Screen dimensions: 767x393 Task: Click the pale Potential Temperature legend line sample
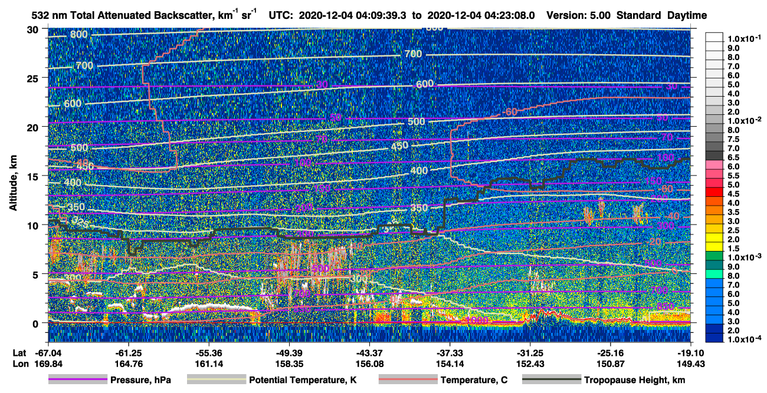tap(217, 380)
